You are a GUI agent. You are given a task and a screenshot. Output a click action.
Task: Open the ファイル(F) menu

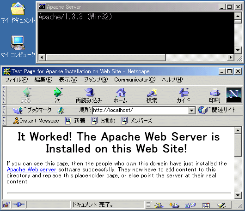tap(17, 80)
